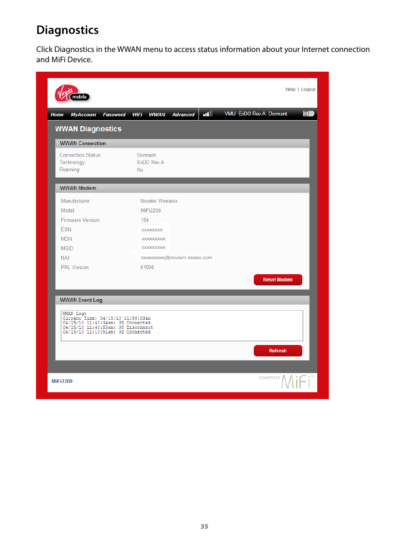Click the firmware version 154 value
The image size is (409, 545).
(144, 220)
